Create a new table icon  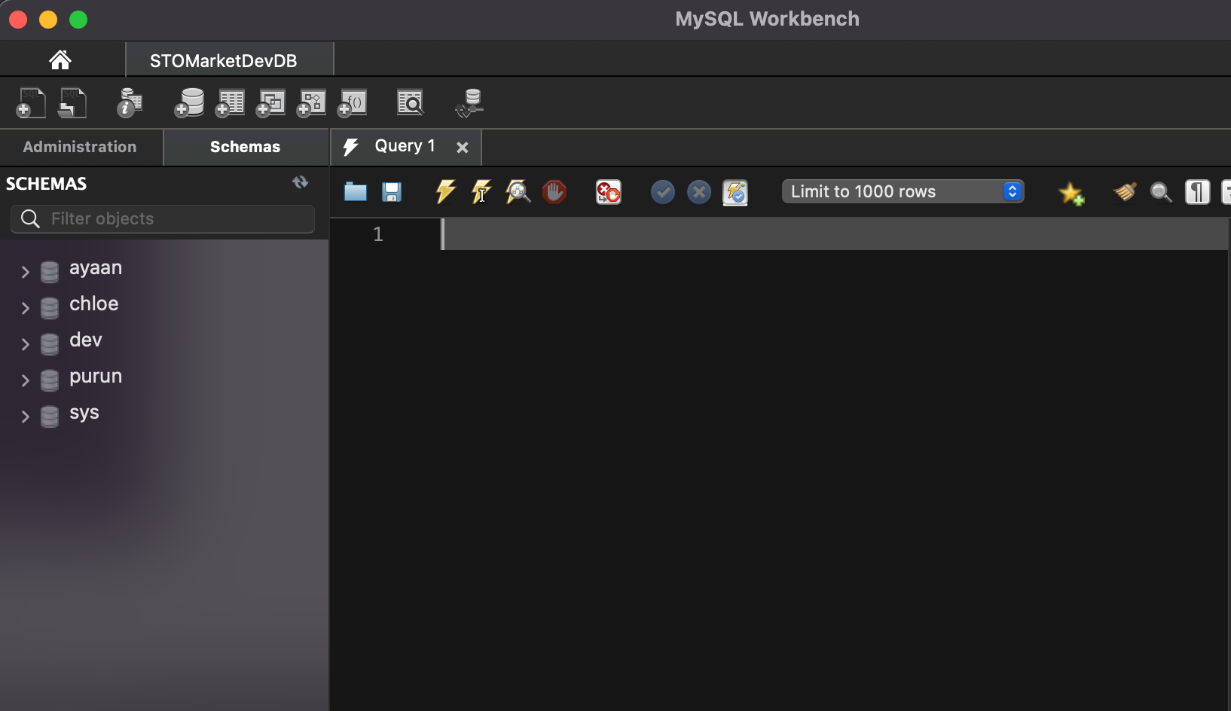tap(230, 102)
